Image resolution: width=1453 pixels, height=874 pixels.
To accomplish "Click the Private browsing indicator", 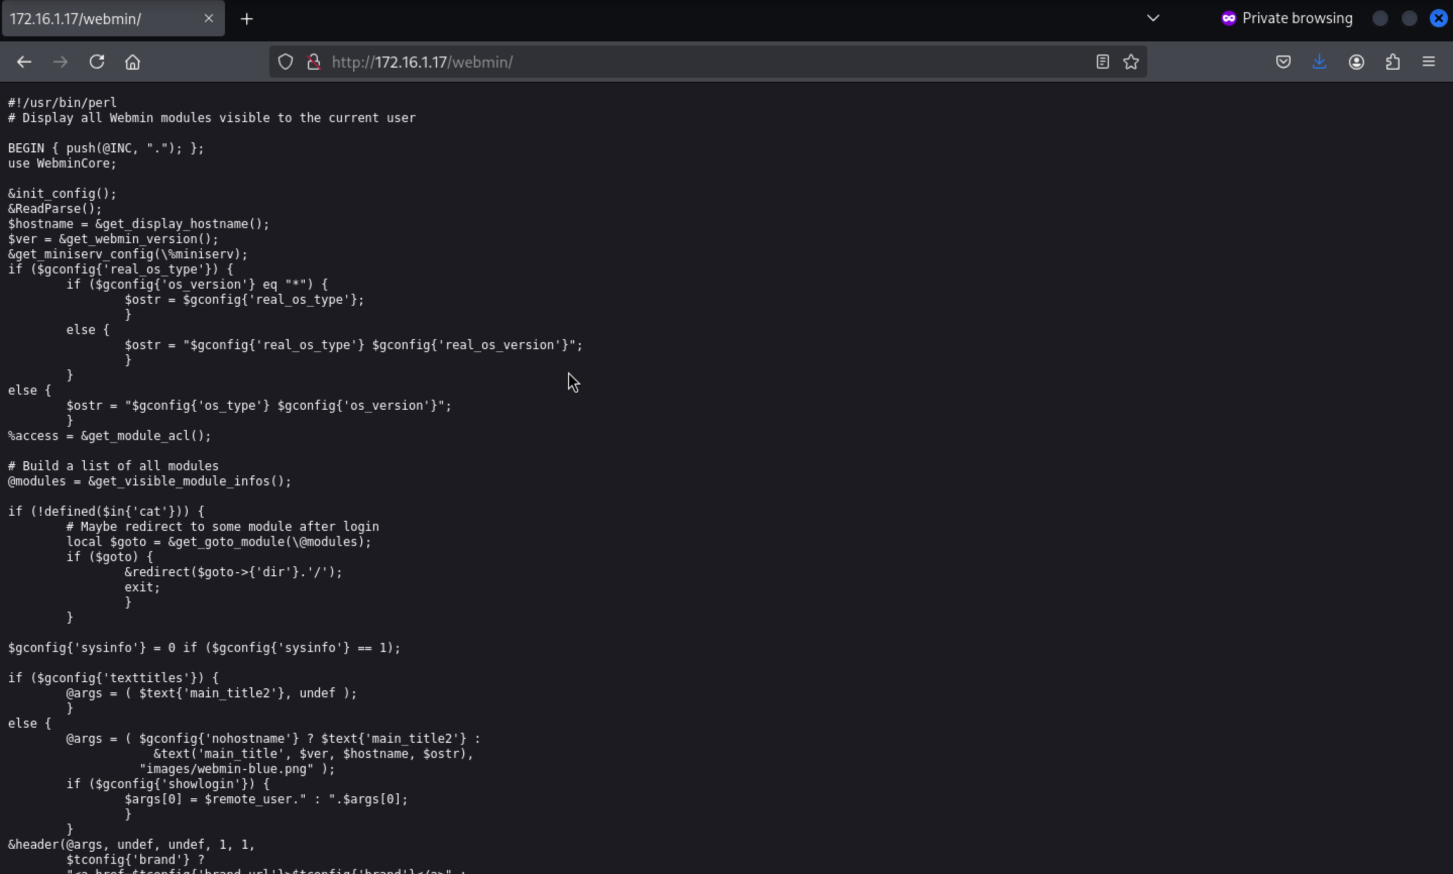I will [1287, 18].
